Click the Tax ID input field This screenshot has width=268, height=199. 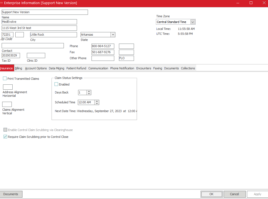point(11,56)
